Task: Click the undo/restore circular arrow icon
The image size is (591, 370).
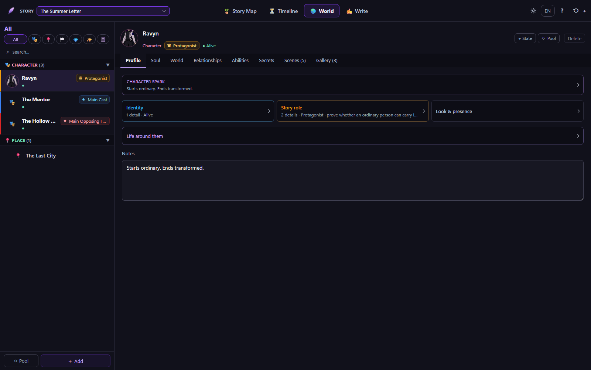Action: point(576,11)
